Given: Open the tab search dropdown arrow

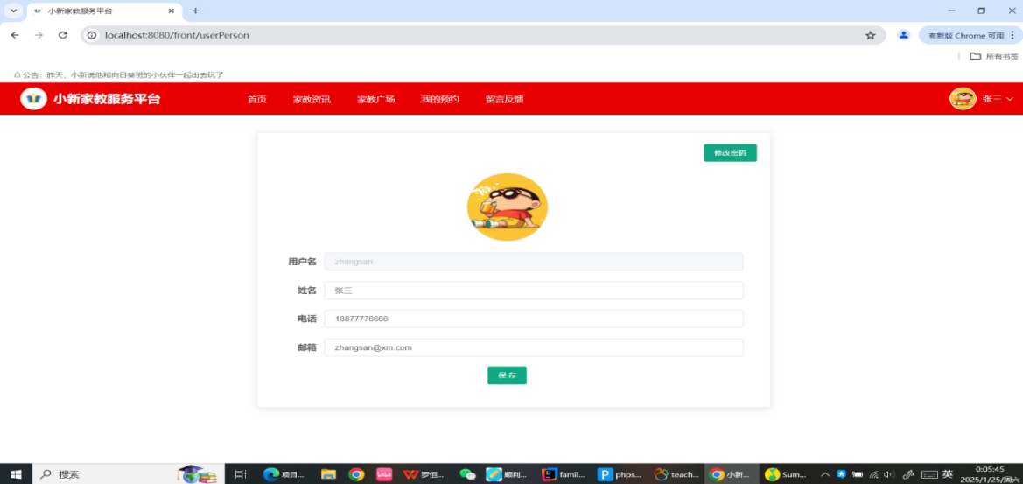Looking at the screenshot, I should pyautogui.click(x=14, y=11).
